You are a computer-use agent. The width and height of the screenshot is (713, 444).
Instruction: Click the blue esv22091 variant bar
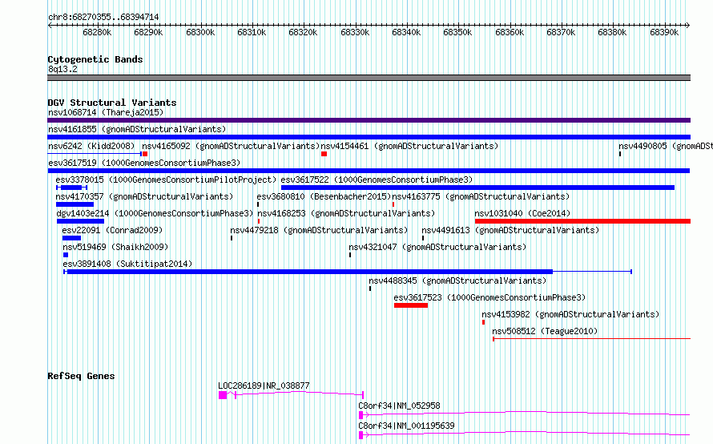pos(71,238)
